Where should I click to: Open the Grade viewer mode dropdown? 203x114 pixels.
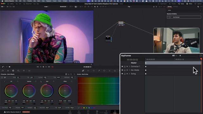(46, 7)
